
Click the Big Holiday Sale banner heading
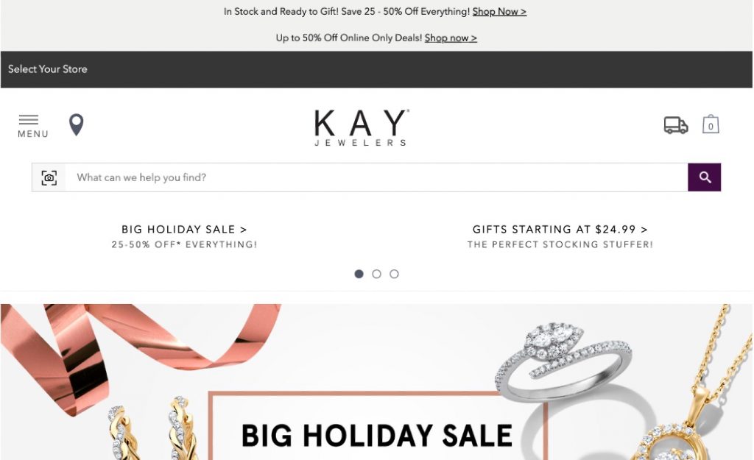376,436
